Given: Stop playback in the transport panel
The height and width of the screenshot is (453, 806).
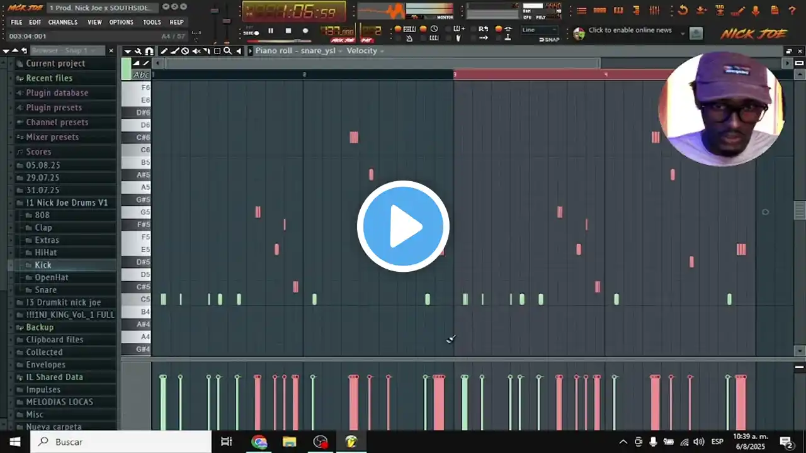Looking at the screenshot, I should pyautogui.click(x=288, y=31).
